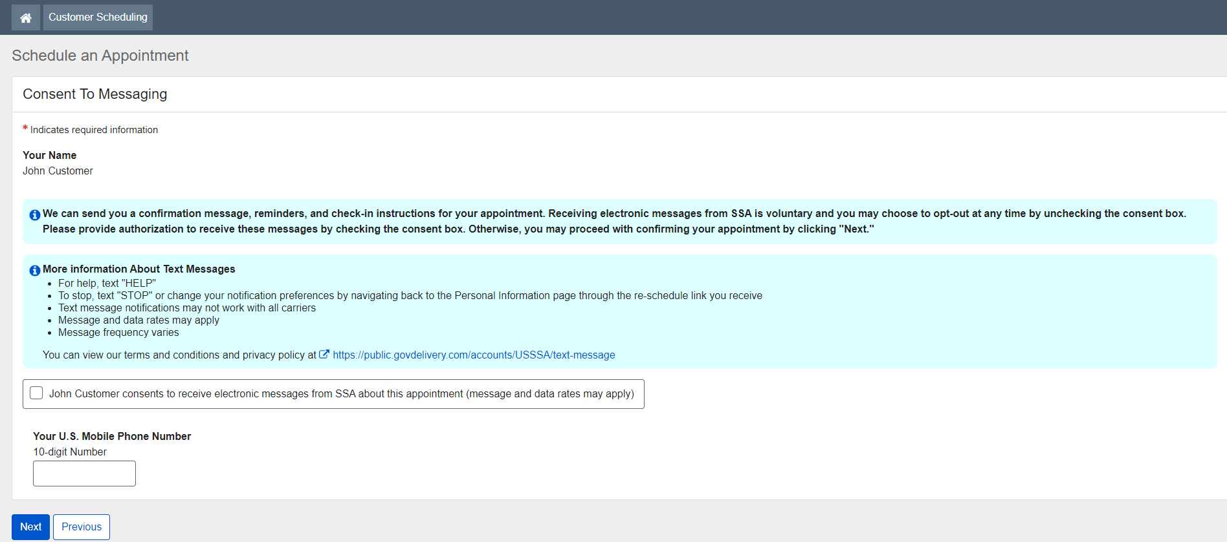The width and height of the screenshot is (1227, 542).
Task: Open the Customer Scheduling menu item
Action: pos(98,17)
